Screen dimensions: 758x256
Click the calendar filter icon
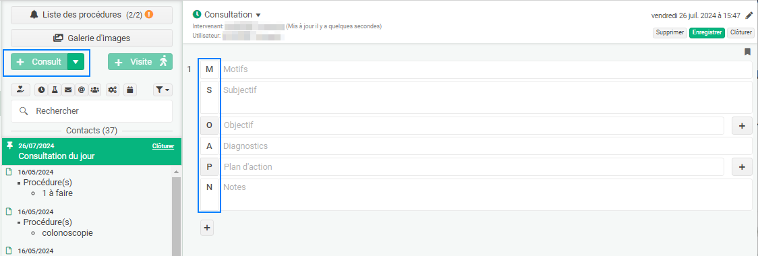point(131,90)
